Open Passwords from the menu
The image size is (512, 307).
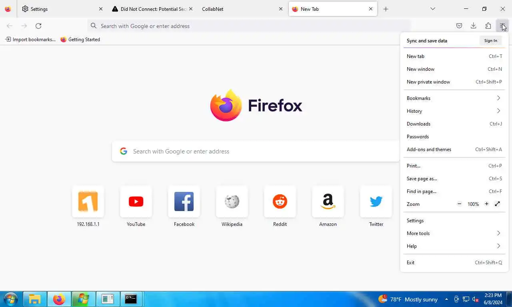pyautogui.click(x=454, y=137)
